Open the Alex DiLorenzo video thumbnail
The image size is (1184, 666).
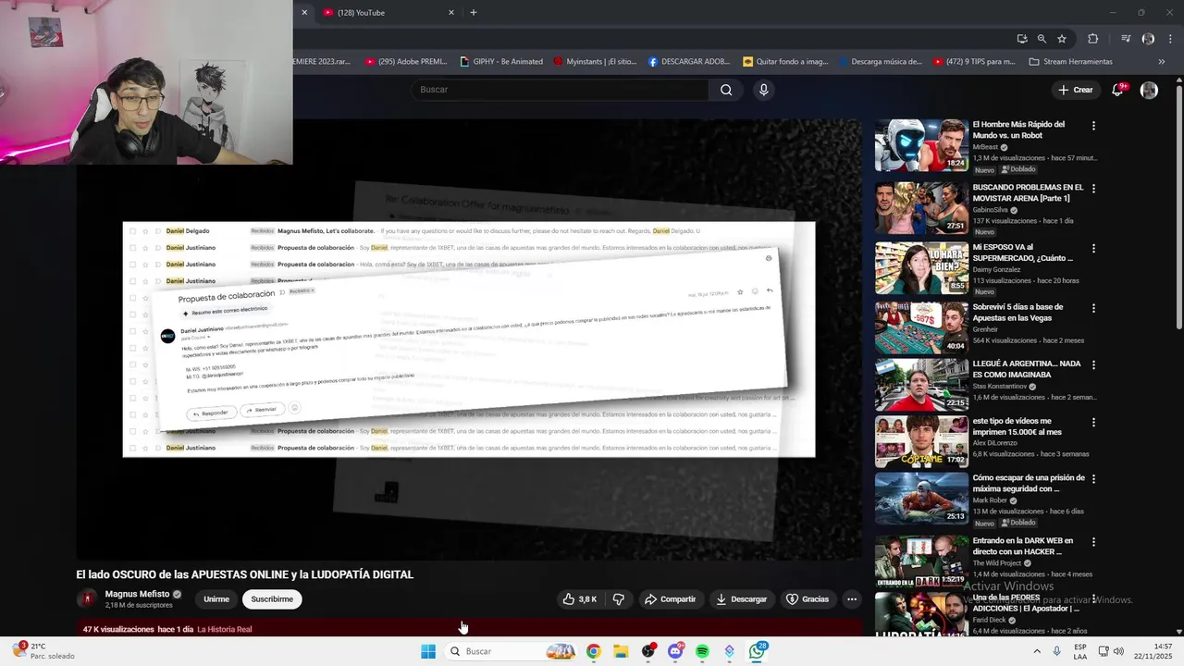(x=921, y=441)
